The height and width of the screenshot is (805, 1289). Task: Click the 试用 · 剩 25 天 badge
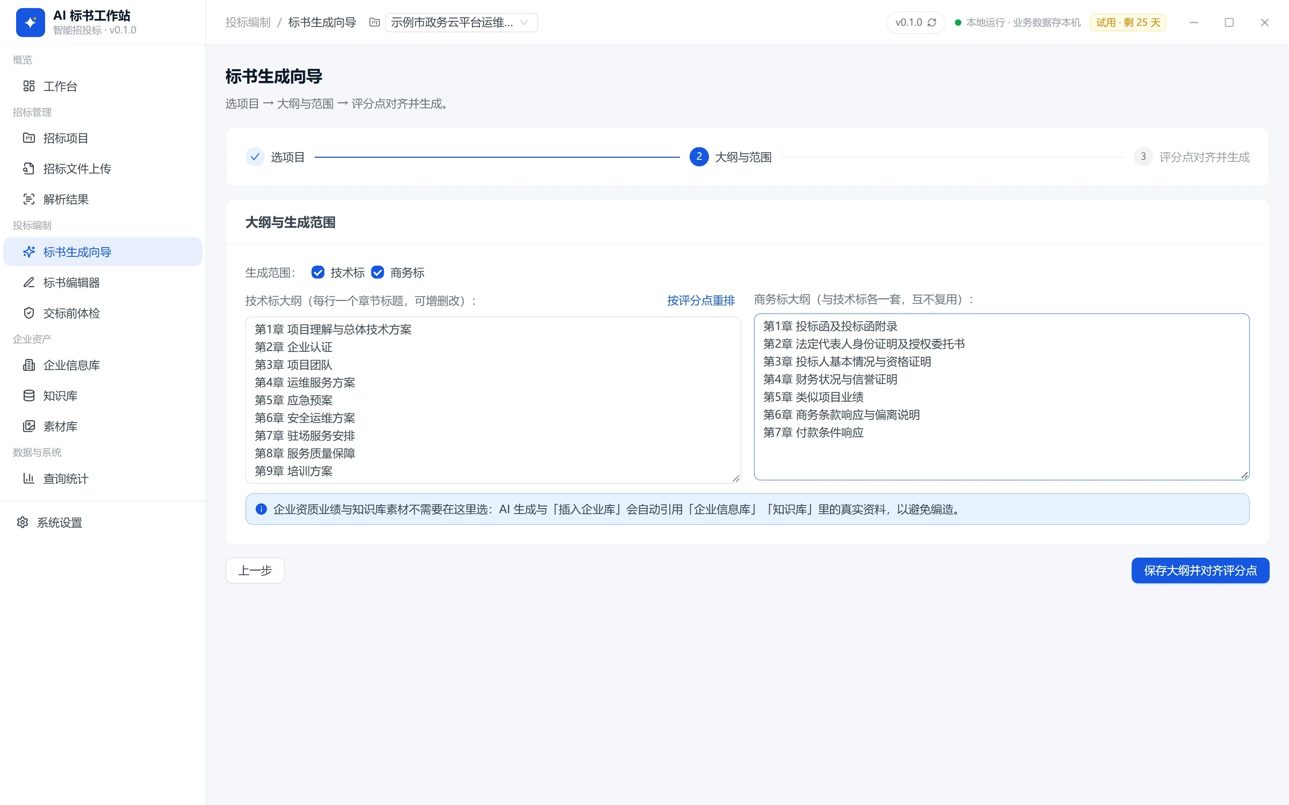click(x=1128, y=23)
